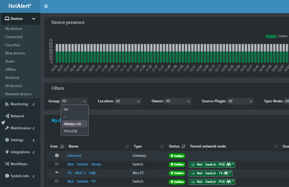Go to the Offline devices list
Viewport: 289px width, 187px height.
(x=11, y=69)
